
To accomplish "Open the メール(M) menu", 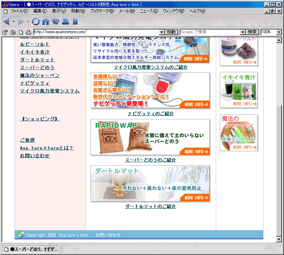I will [127, 11].
